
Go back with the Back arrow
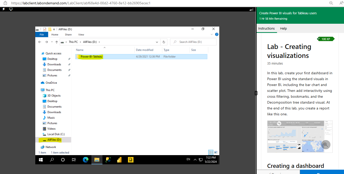[40, 42]
